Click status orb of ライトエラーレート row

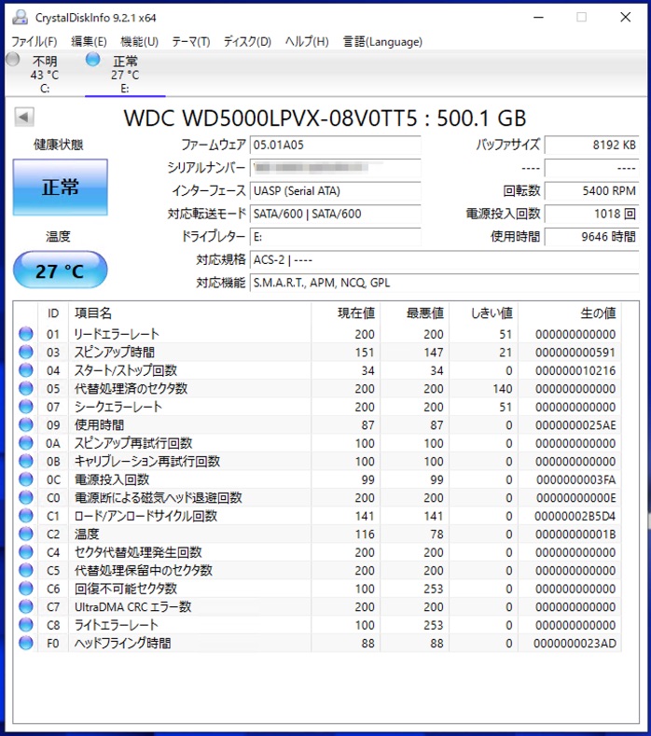point(26,625)
